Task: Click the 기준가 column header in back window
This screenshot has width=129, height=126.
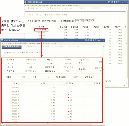Action: pyautogui.click(x=85, y=27)
